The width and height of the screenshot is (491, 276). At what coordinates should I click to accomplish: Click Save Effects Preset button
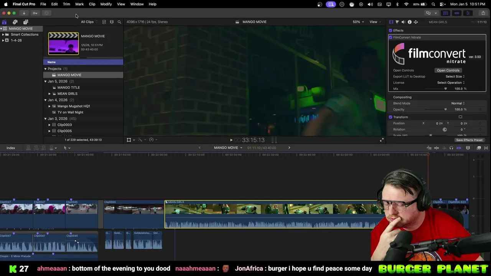pyautogui.click(x=469, y=140)
